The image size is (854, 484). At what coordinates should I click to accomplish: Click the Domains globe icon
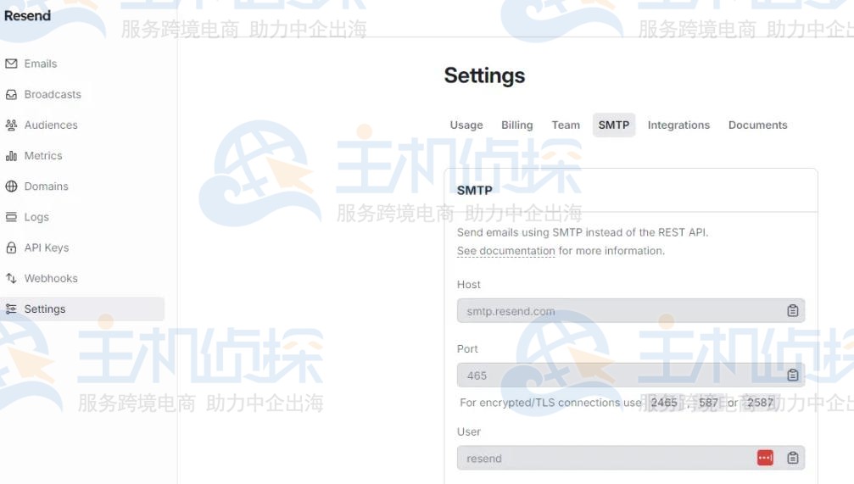[x=11, y=186]
